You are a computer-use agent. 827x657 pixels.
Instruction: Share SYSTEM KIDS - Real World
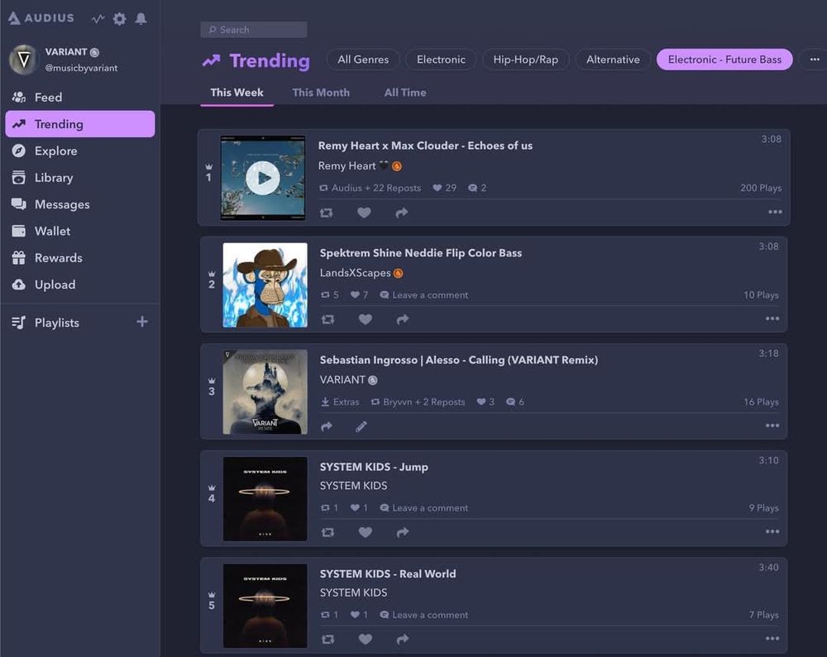click(x=403, y=640)
